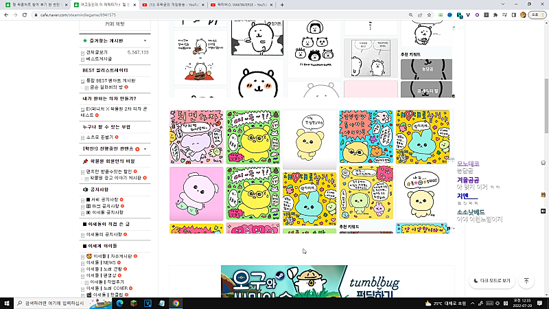549x309 pixels.
Task: Enable dark mode with 다크 모드로 보기
Action: coord(492,281)
